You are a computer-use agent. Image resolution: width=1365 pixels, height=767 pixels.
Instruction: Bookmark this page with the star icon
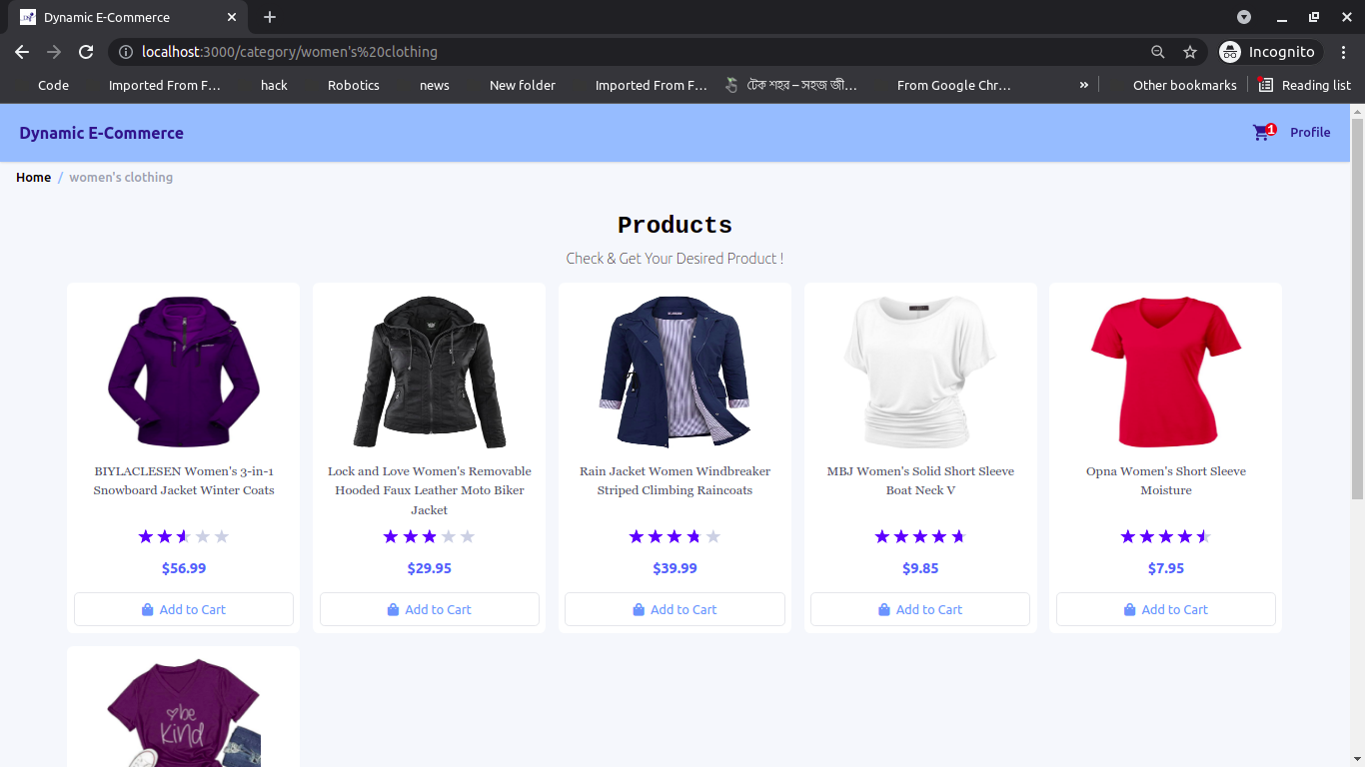tap(1190, 52)
